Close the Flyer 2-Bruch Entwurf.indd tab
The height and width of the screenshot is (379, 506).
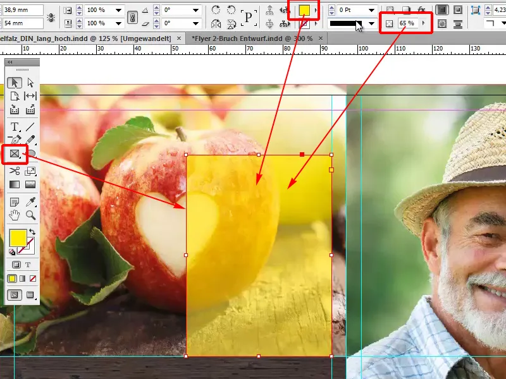[321, 39]
